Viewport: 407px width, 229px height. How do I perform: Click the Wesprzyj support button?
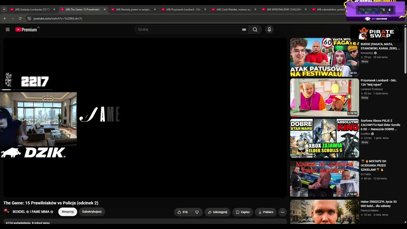pos(68,212)
